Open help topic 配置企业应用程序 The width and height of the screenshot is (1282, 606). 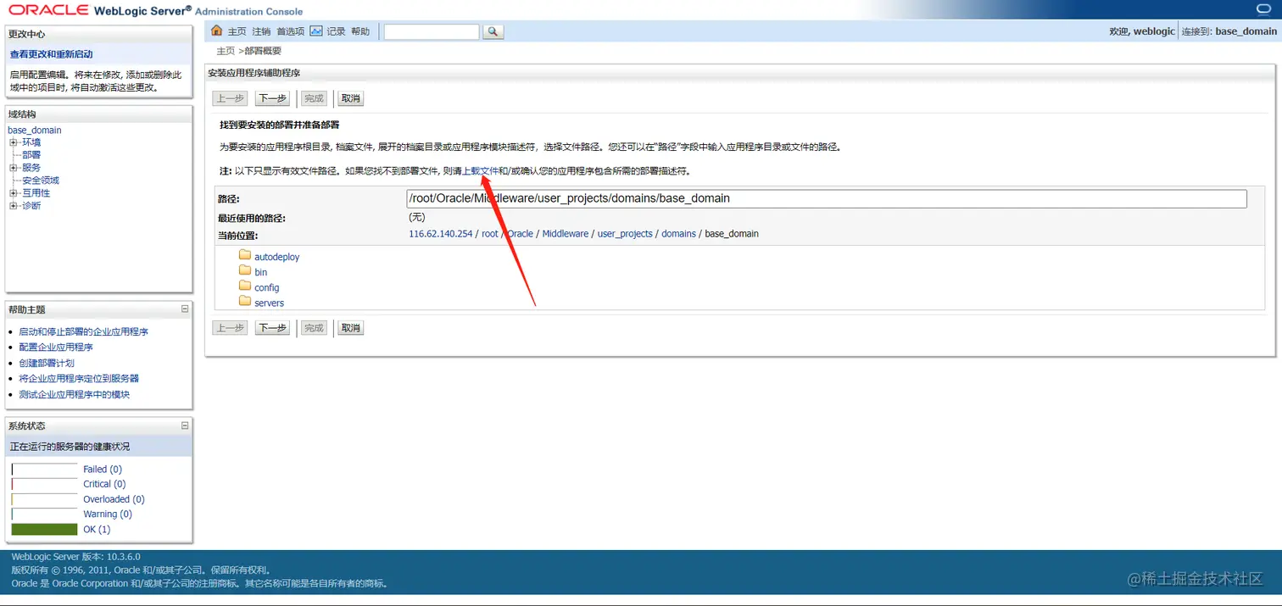click(56, 347)
